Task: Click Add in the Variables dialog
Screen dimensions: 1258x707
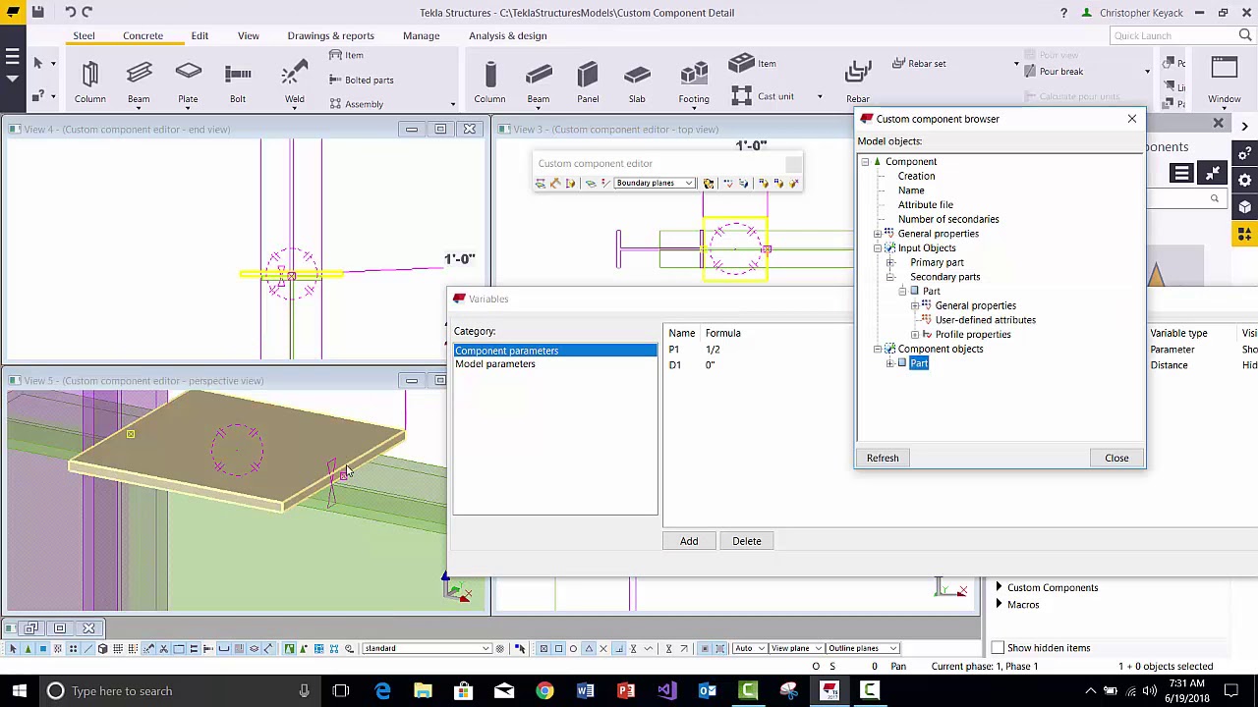Action: [x=689, y=541]
